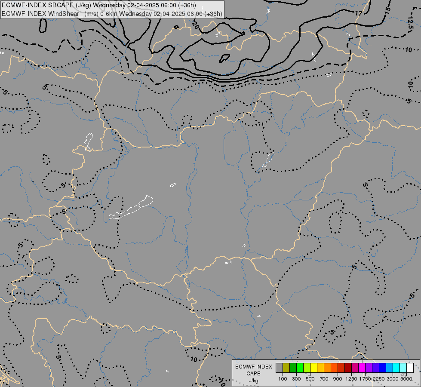Click the legend value 1250

351,379
